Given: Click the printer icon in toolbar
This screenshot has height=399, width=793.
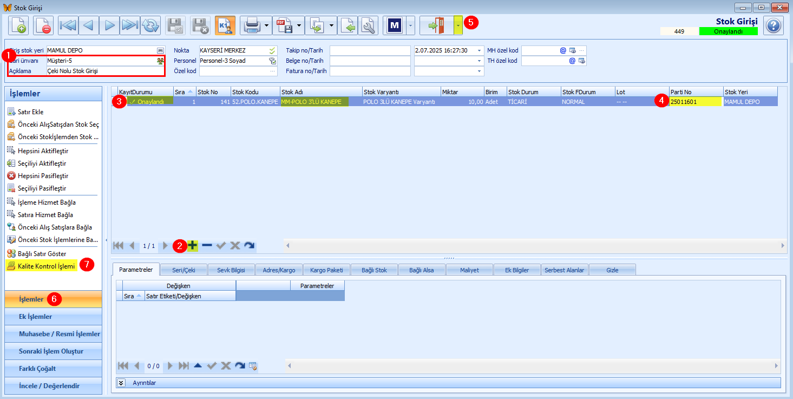Looking at the screenshot, I should coord(251,25).
